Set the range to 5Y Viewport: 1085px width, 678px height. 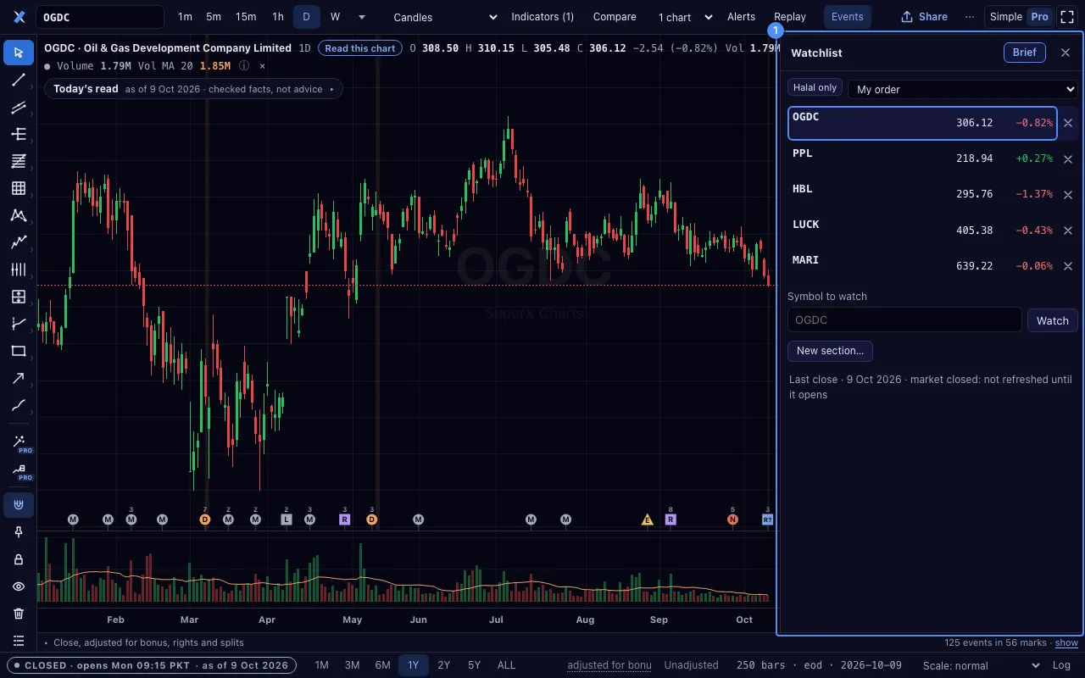coord(474,665)
